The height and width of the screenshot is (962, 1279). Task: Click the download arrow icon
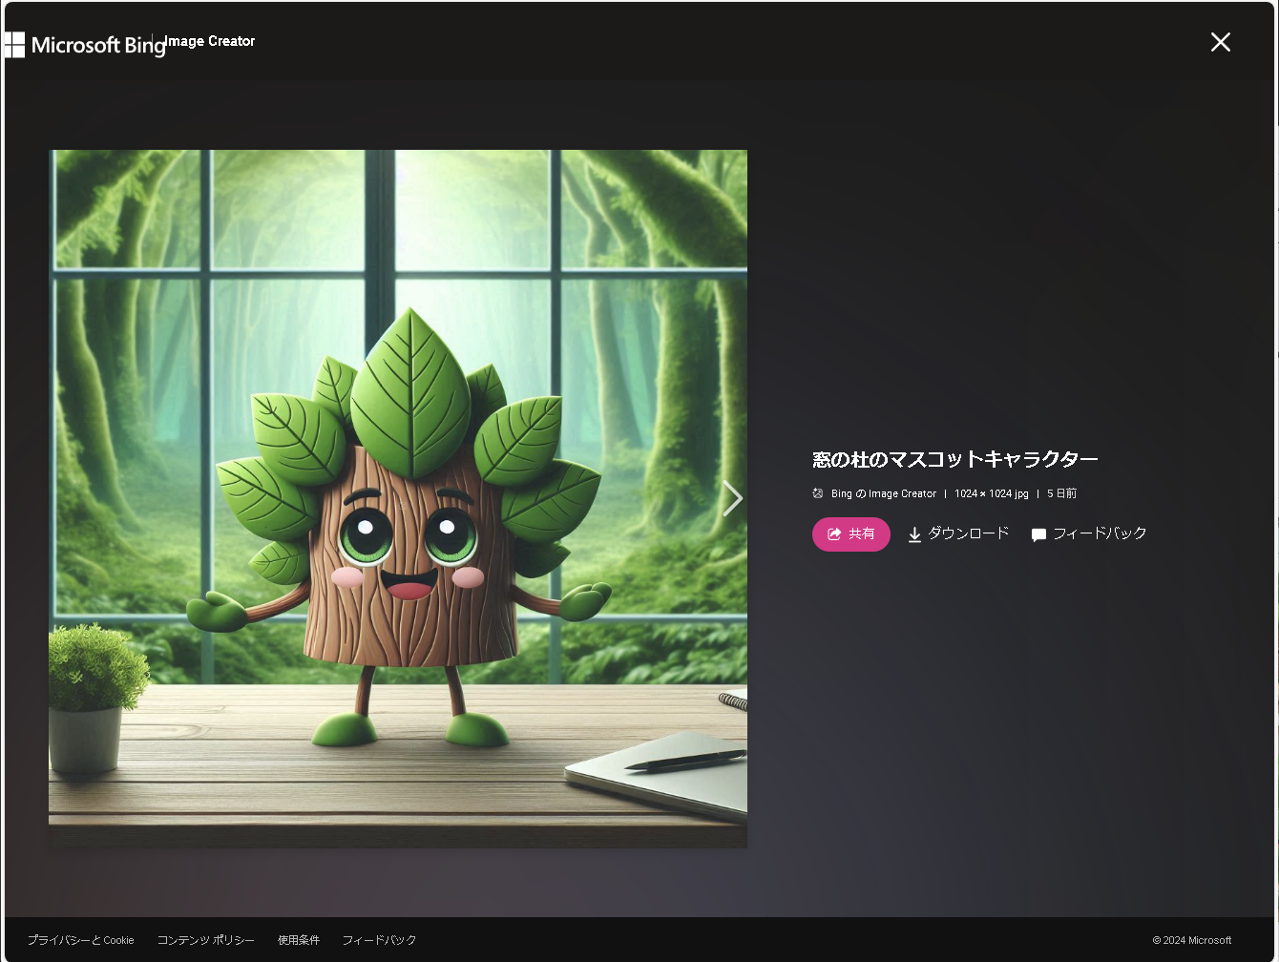point(914,534)
